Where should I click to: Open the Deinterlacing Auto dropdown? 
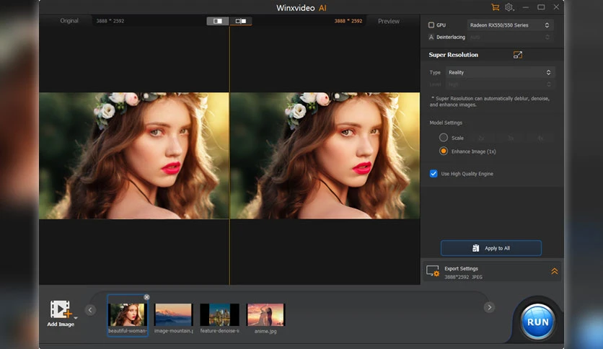(x=510, y=37)
